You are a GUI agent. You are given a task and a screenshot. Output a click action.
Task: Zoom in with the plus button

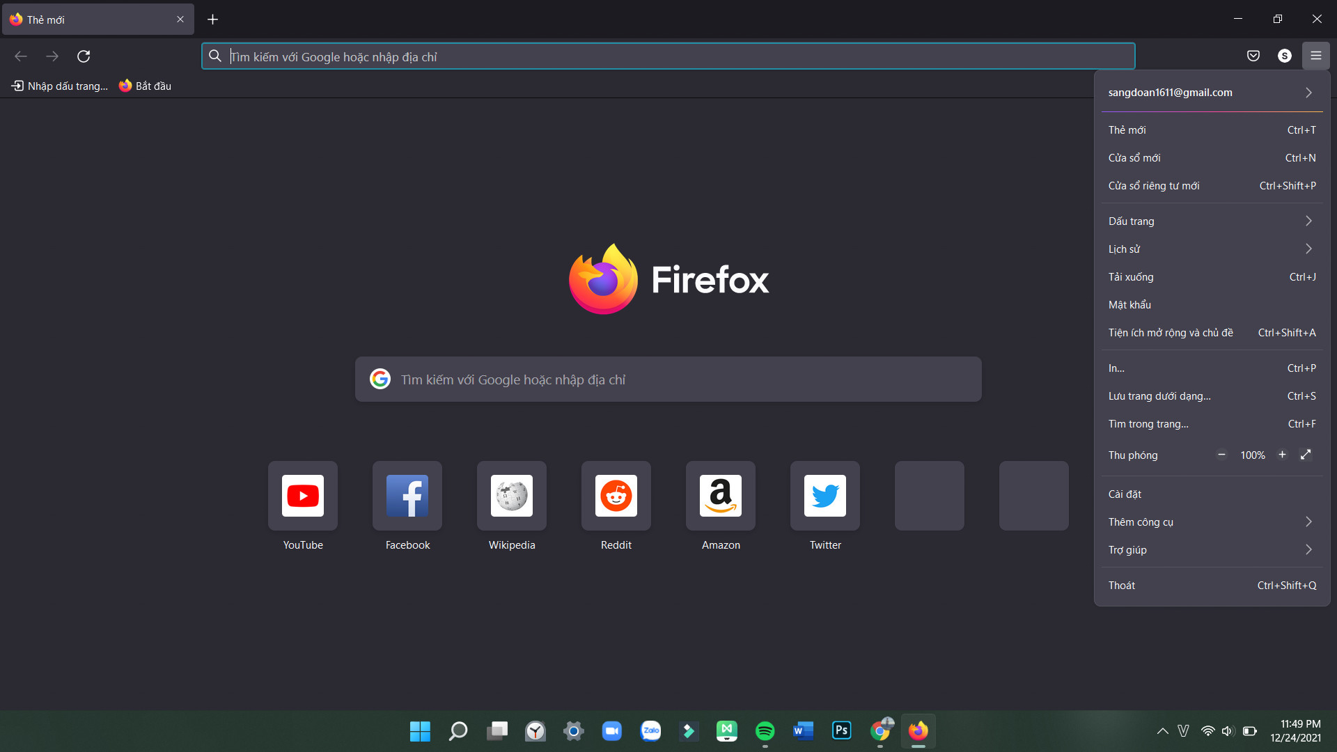(1282, 455)
